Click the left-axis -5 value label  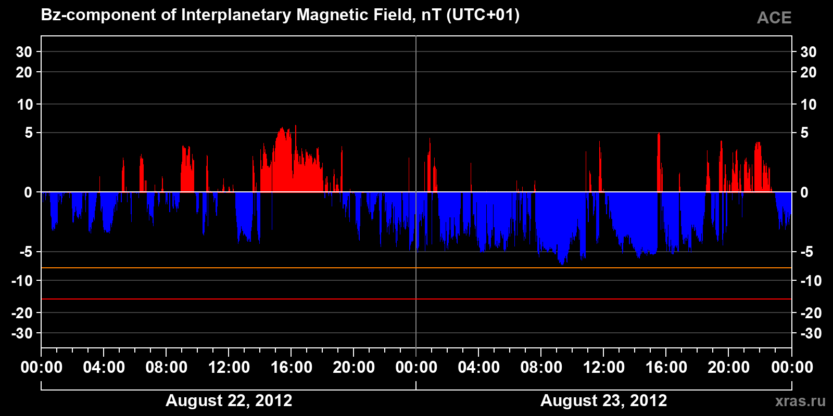[x=26, y=252]
